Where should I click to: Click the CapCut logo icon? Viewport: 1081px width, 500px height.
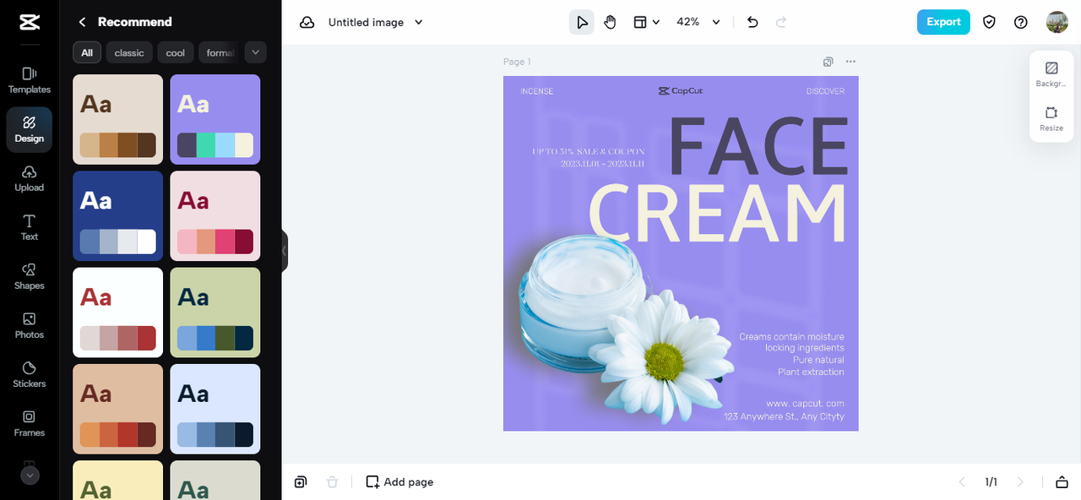tap(29, 22)
